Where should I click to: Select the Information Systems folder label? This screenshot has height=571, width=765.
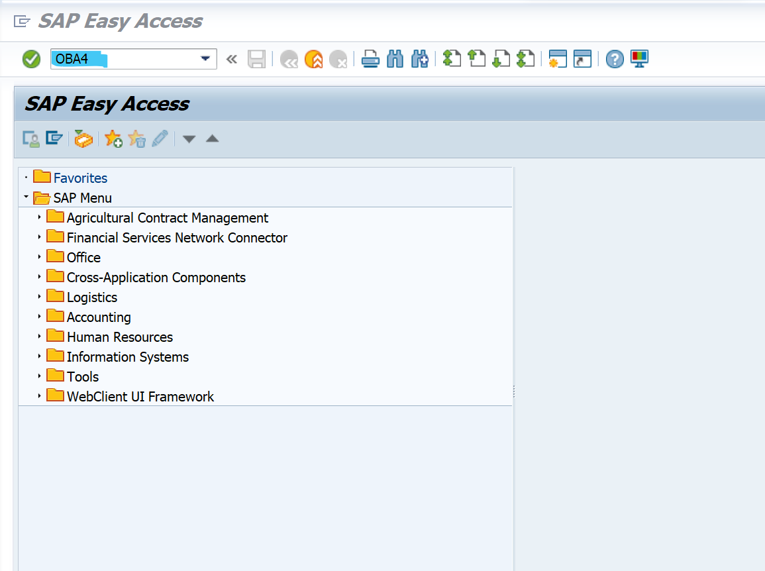(127, 357)
